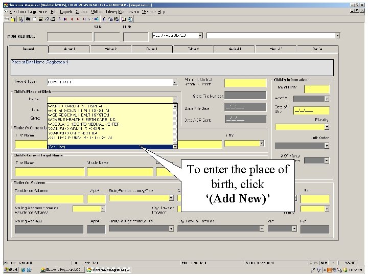
Task: Switch to the Medical 1 tab
Action: point(235,49)
